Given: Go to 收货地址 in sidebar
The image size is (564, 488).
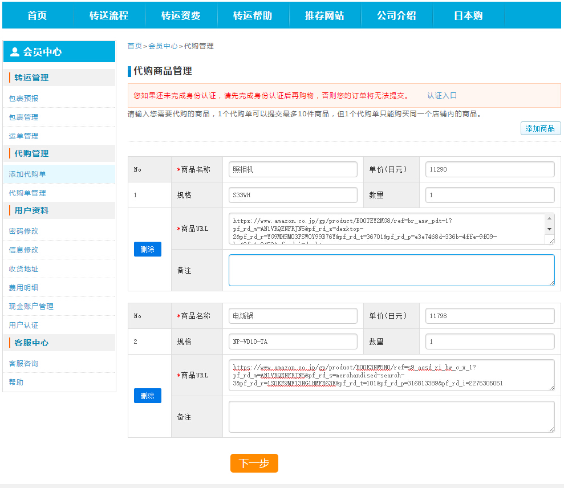Looking at the screenshot, I should tap(24, 269).
